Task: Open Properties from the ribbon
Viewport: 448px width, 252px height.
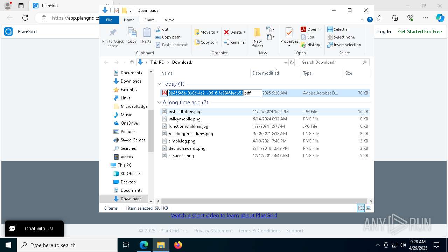Action: click(x=289, y=37)
